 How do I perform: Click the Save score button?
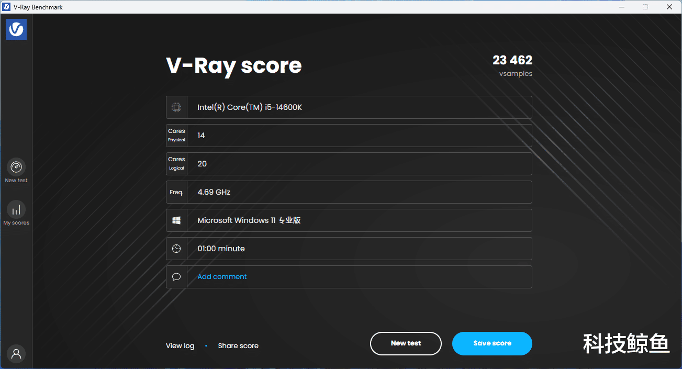click(492, 343)
